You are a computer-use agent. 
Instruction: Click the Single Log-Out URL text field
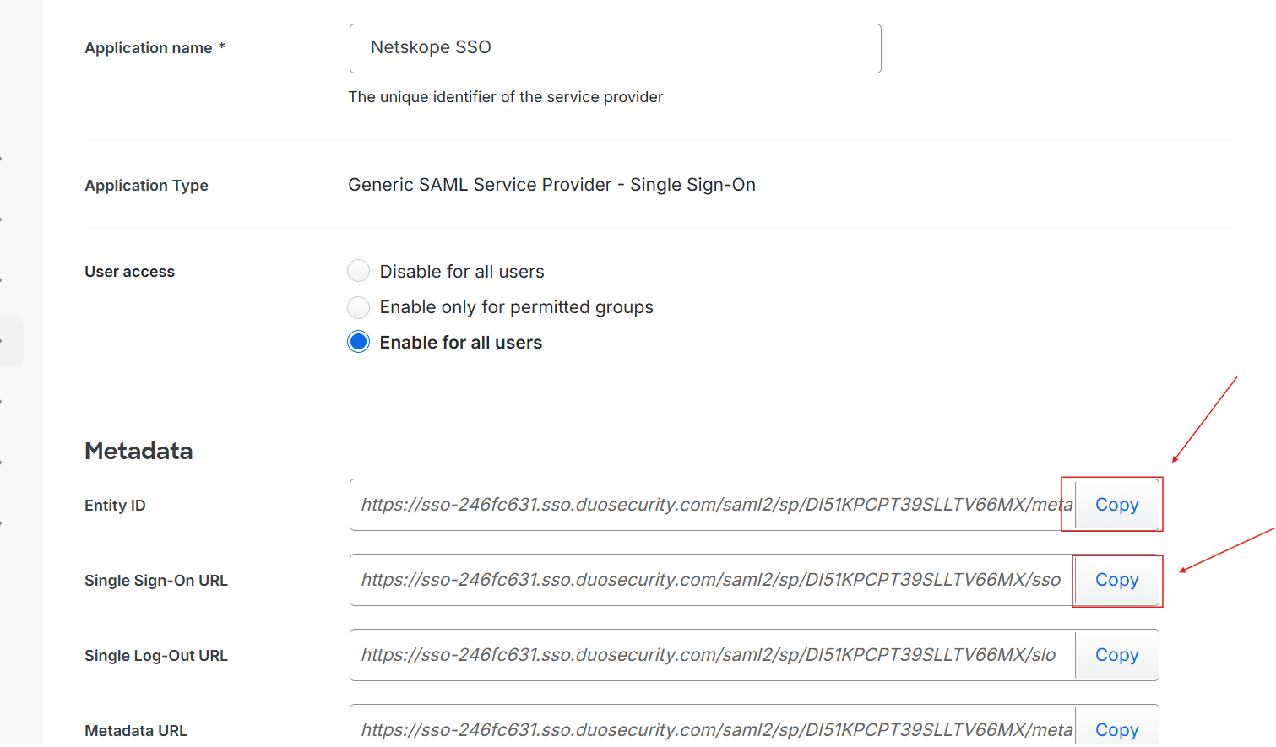[713, 655]
